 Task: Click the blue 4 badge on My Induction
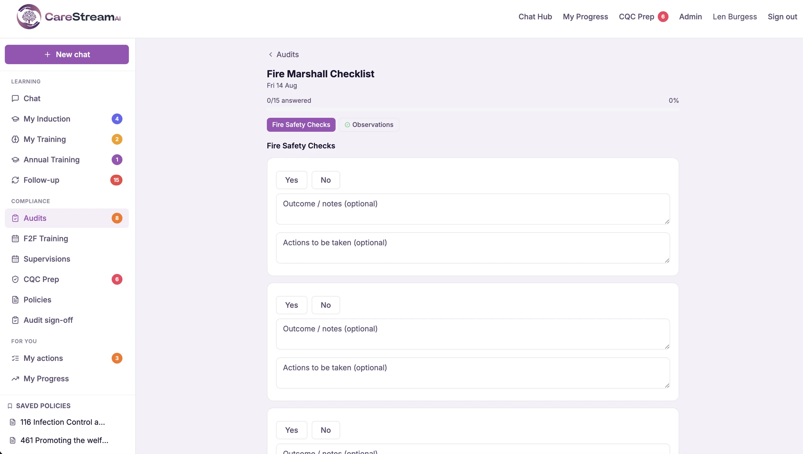(x=117, y=119)
